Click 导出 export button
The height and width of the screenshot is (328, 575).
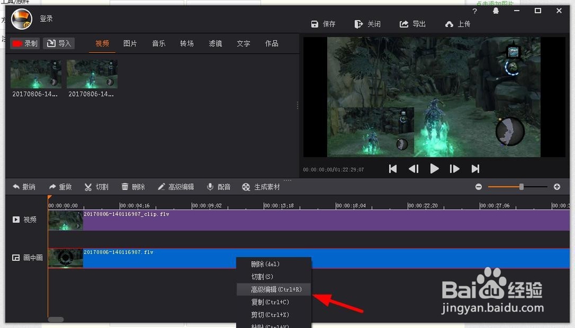tap(412, 24)
